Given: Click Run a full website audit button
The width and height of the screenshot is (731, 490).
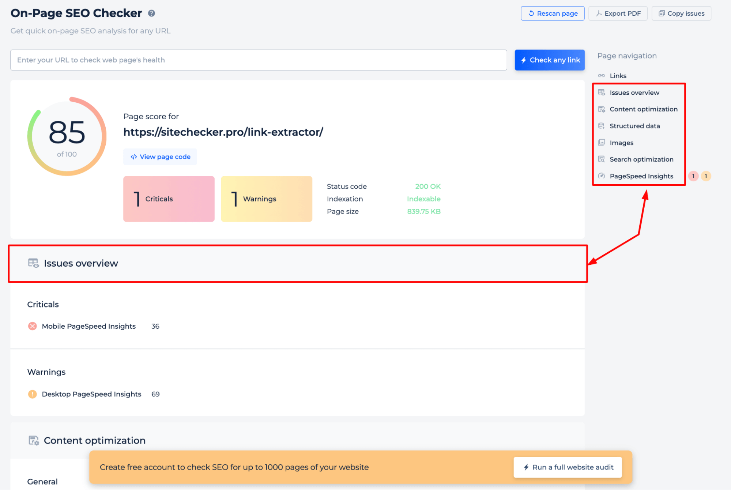Looking at the screenshot, I should click(568, 467).
